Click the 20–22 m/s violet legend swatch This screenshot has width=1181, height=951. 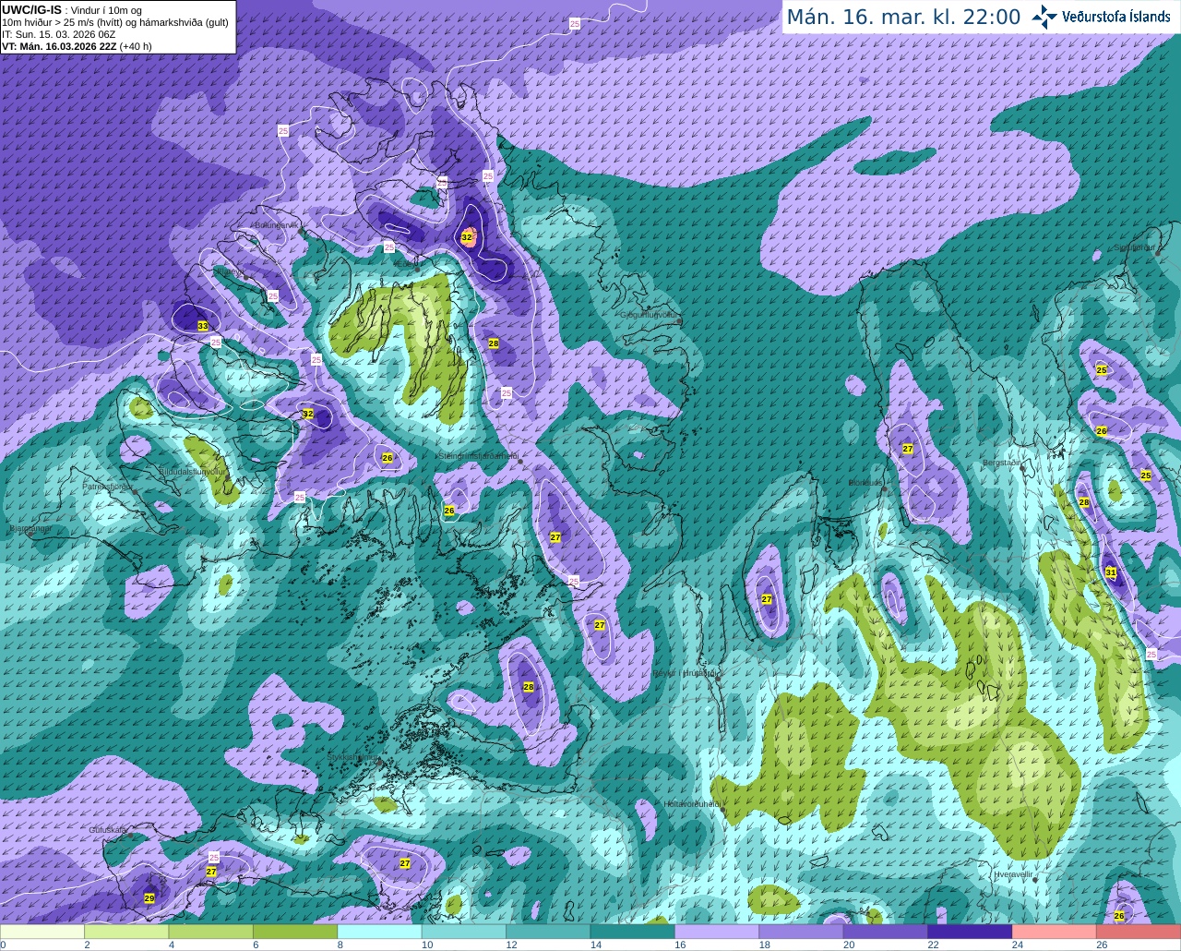pyautogui.click(x=887, y=931)
